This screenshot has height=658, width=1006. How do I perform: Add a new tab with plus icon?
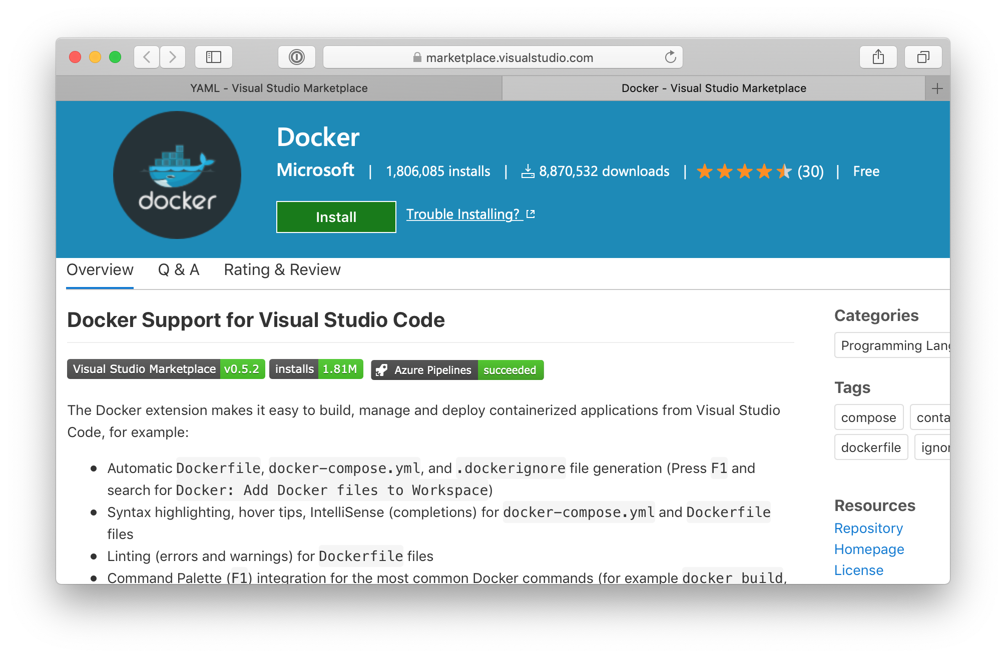click(937, 88)
